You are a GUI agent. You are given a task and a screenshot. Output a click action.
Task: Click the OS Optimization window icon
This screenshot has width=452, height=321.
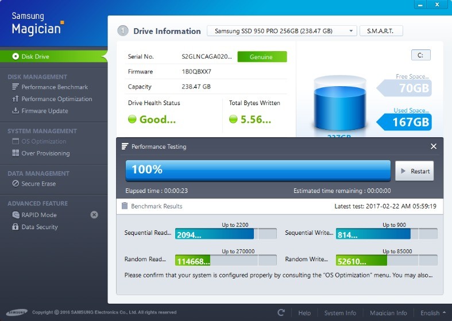16,141
